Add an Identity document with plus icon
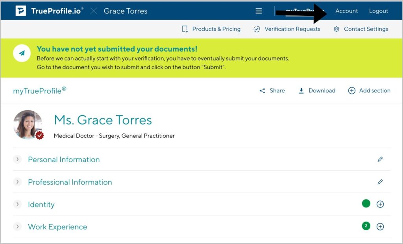403x244 pixels. point(380,204)
